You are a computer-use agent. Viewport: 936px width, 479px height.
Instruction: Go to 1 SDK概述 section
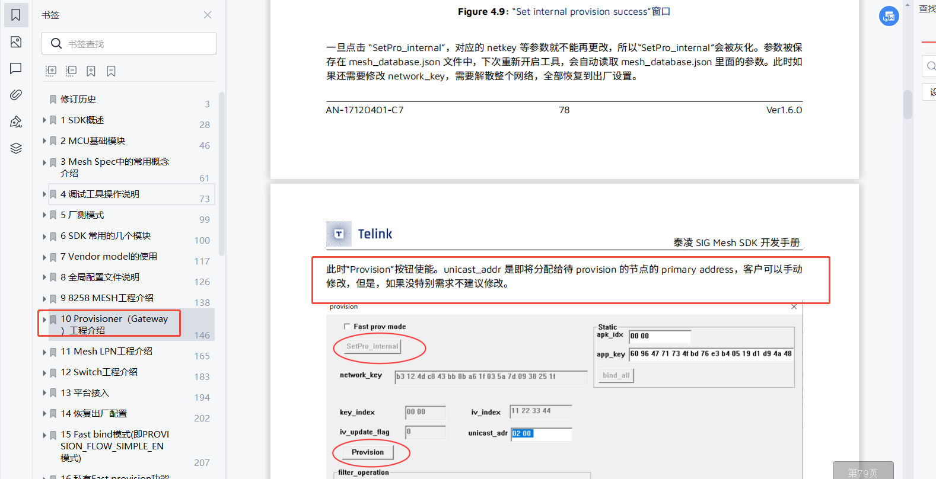click(82, 120)
